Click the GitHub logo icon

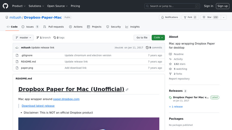point(5,6)
